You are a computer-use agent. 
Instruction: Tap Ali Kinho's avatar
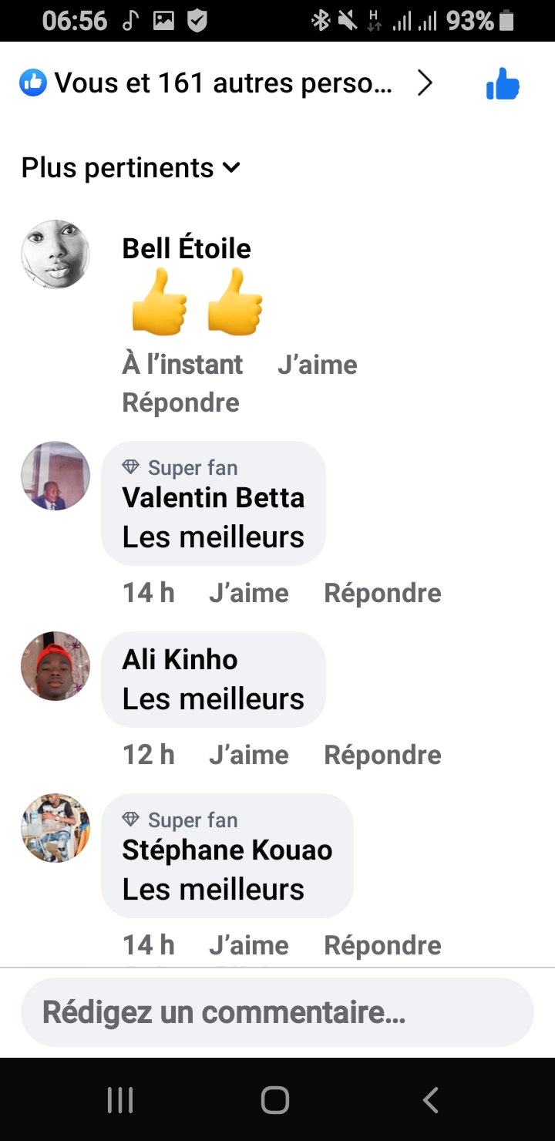click(x=55, y=666)
